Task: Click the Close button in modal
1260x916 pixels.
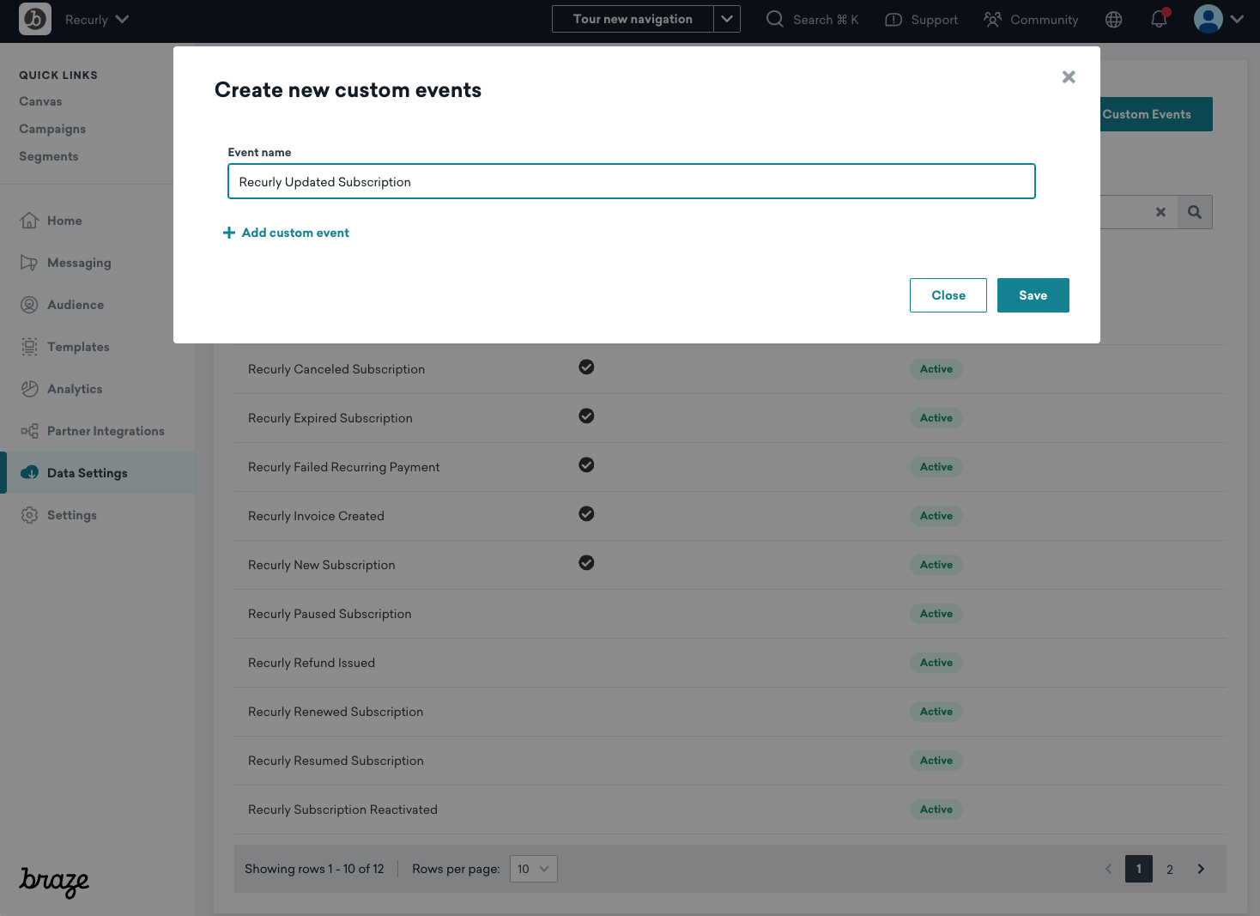Action: coord(948,295)
